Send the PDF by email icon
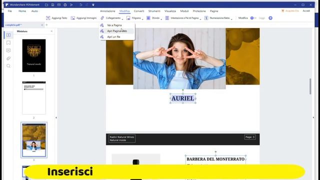This screenshot has width=320, height=180. click(59, 4)
